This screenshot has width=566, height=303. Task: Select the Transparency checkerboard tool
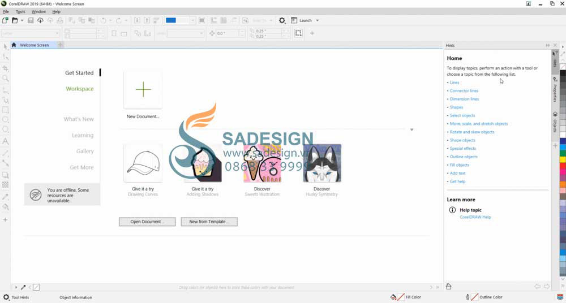pyautogui.click(x=6, y=185)
